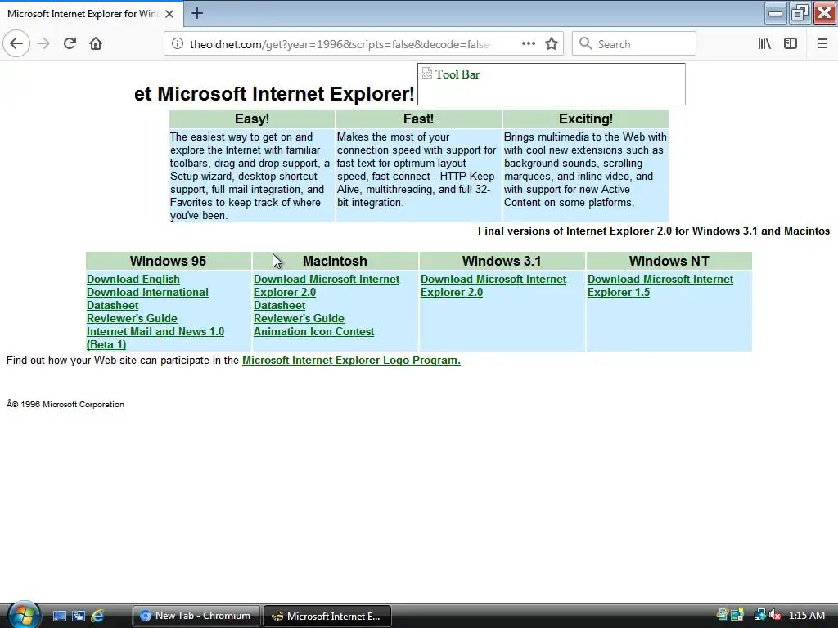The width and height of the screenshot is (838, 628).
Task: Switch to New Tab - Chromium taskbar button
Action: click(x=196, y=616)
